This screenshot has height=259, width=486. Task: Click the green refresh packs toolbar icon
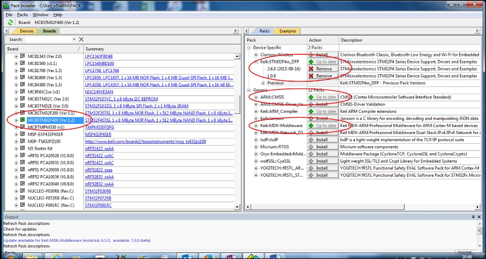[10, 22]
